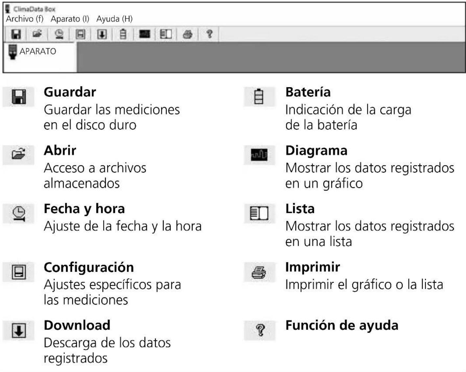
Task: Click the question mark help toolbar icon
Action: click(209, 34)
